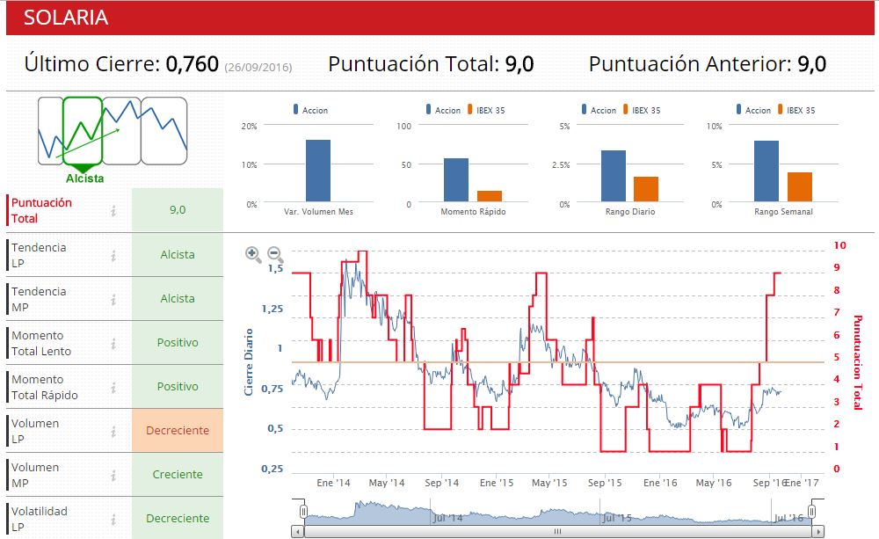This screenshot has height=539, width=879.
Task: Toggle IBEX 35 legend in Rango Semanal chart
Action: [796, 110]
